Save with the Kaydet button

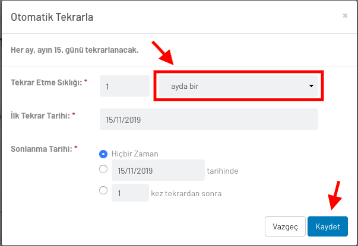[x=327, y=226]
